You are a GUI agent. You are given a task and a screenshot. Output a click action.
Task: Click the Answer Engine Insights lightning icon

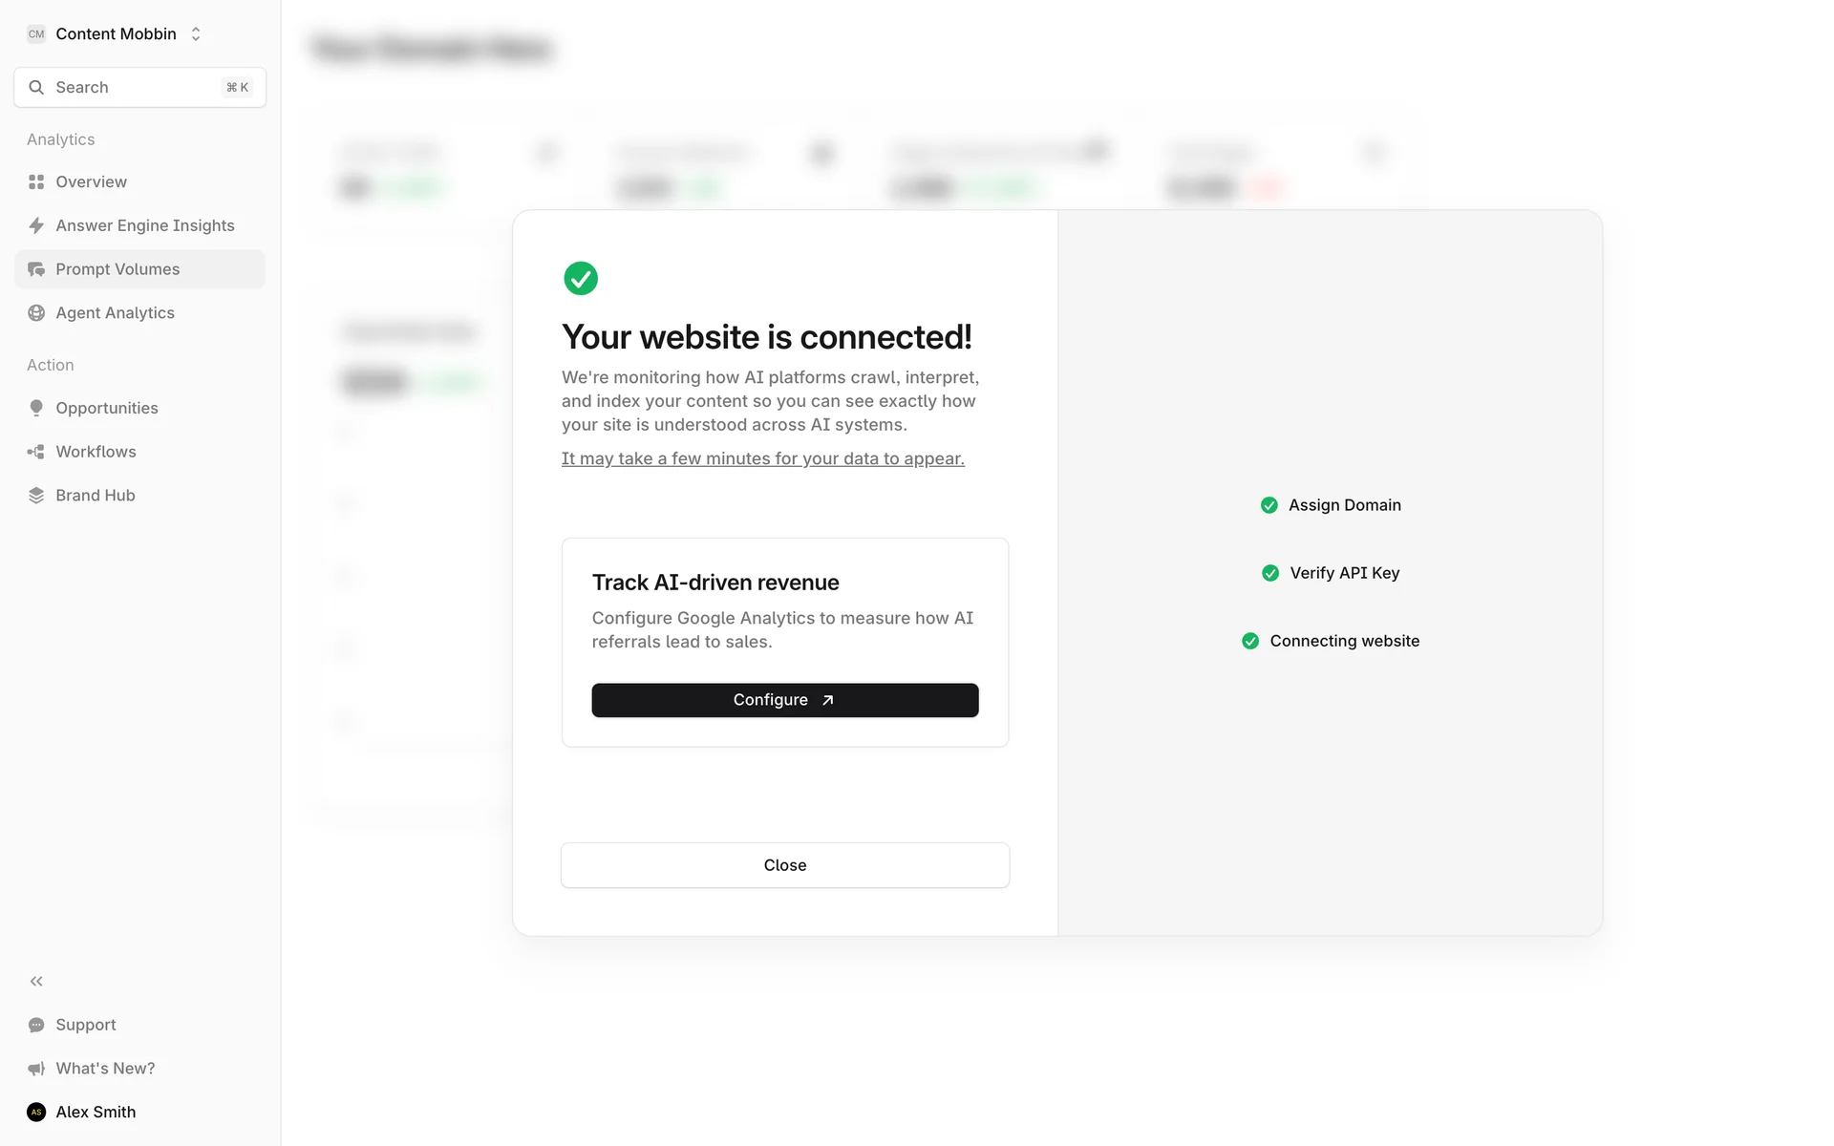(36, 225)
